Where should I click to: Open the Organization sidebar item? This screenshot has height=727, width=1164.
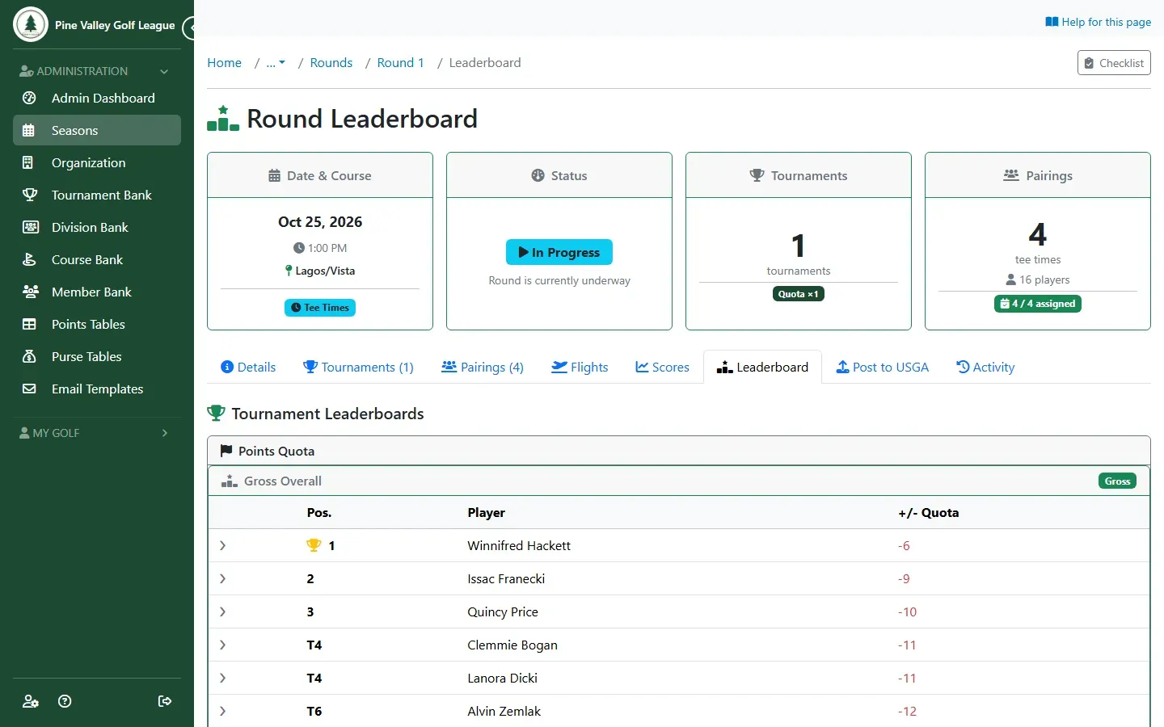coord(97,162)
